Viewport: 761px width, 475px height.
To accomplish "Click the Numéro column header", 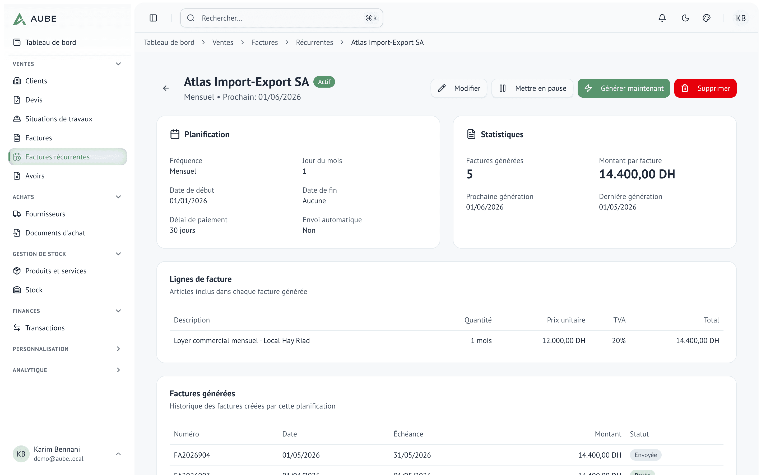I will click(x=186, y=434).
